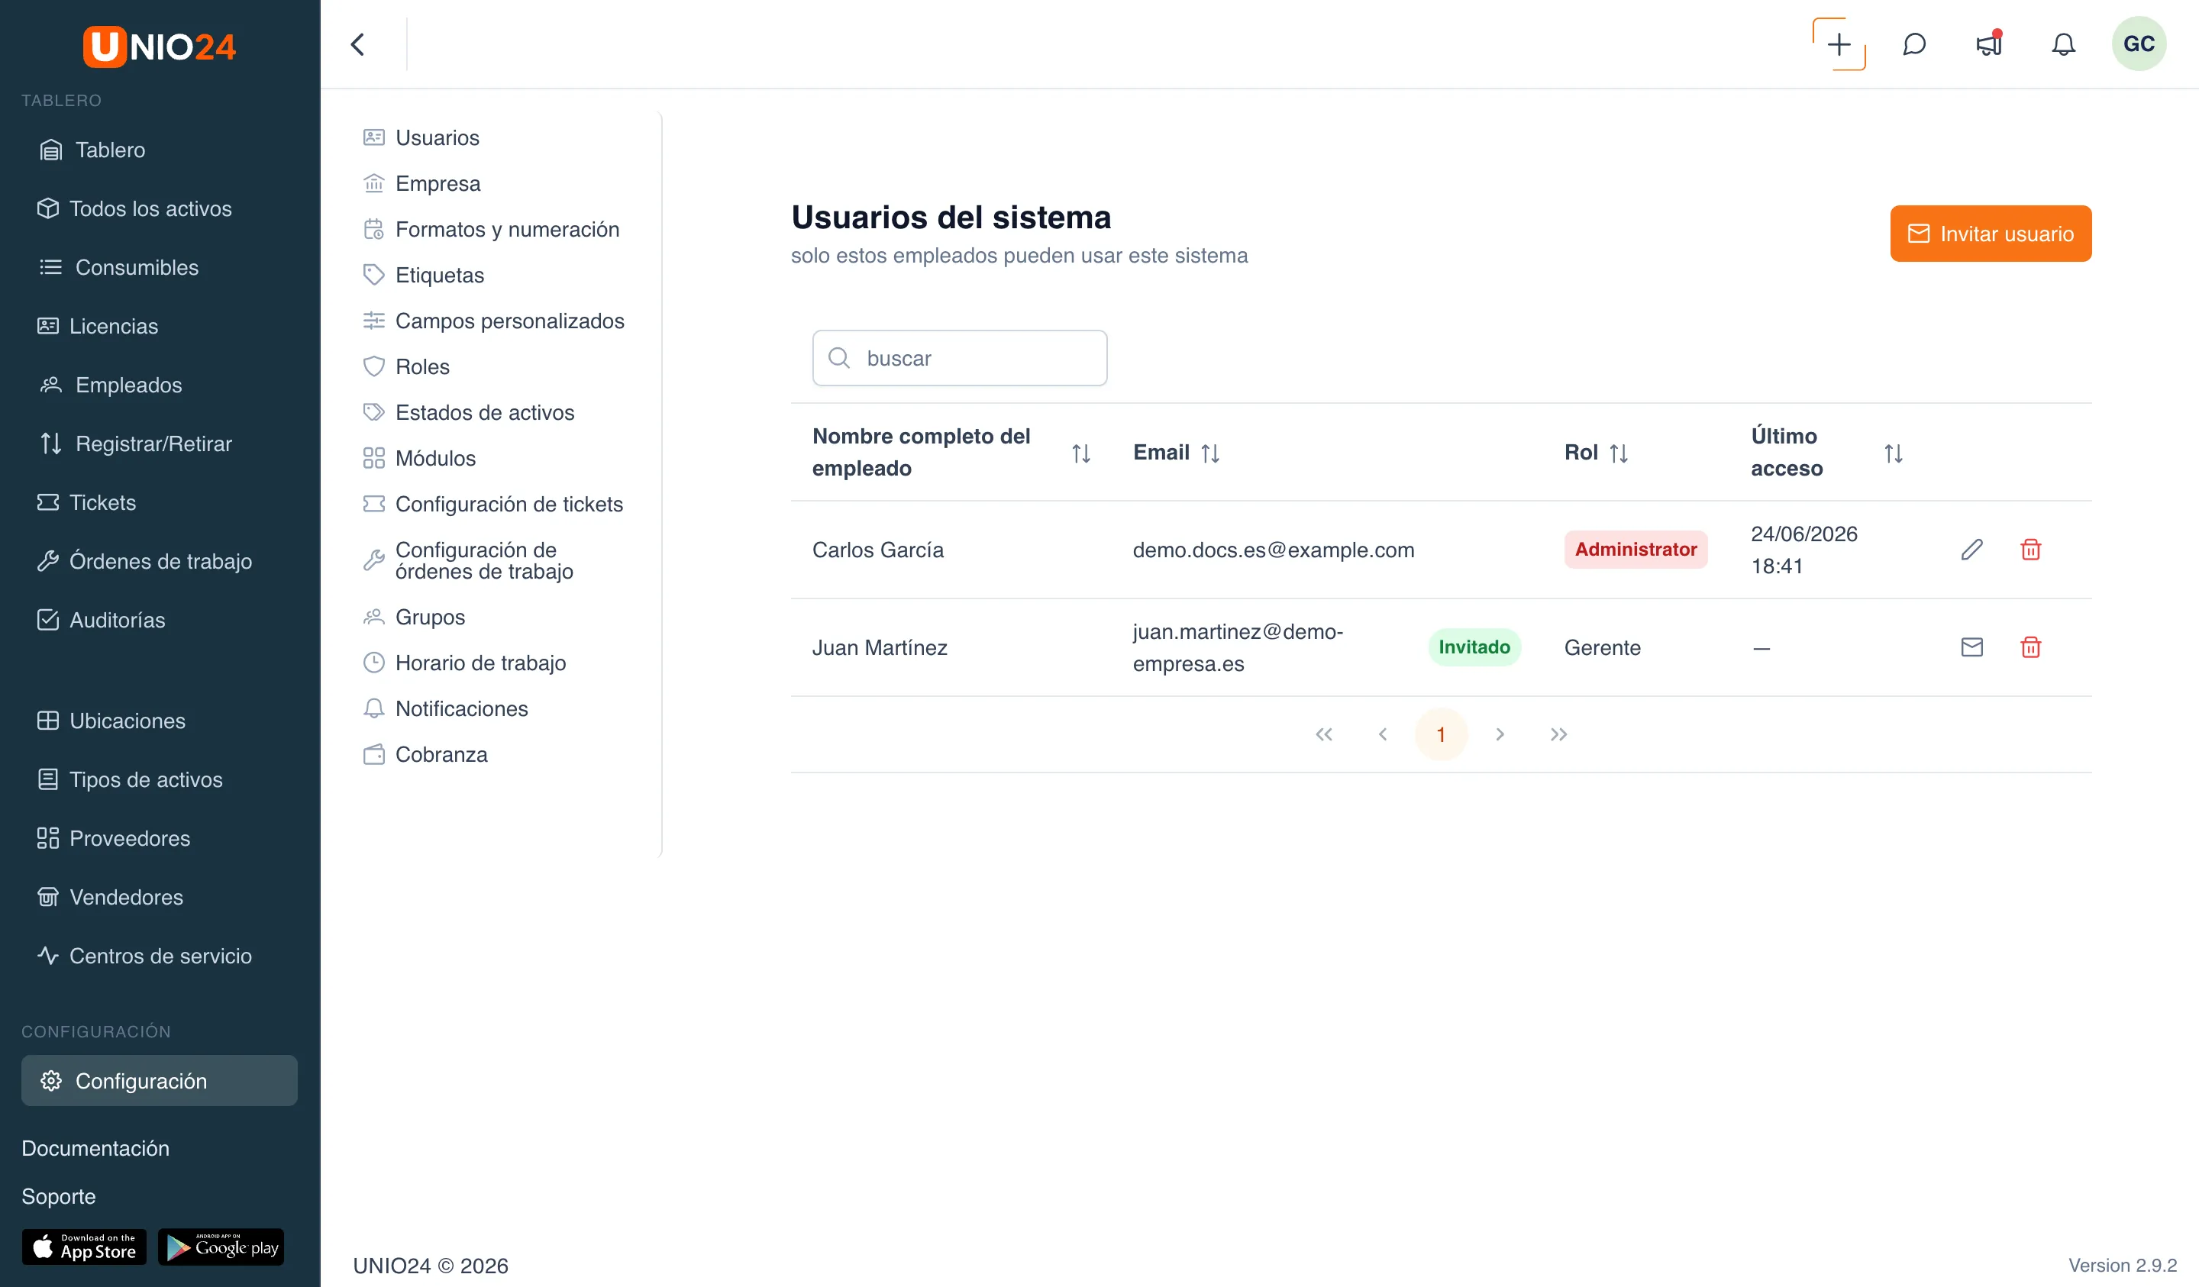Open the announcements megaphone icon
2199x1287 pixels.
pyautogui.click(x=1989, y=44)
